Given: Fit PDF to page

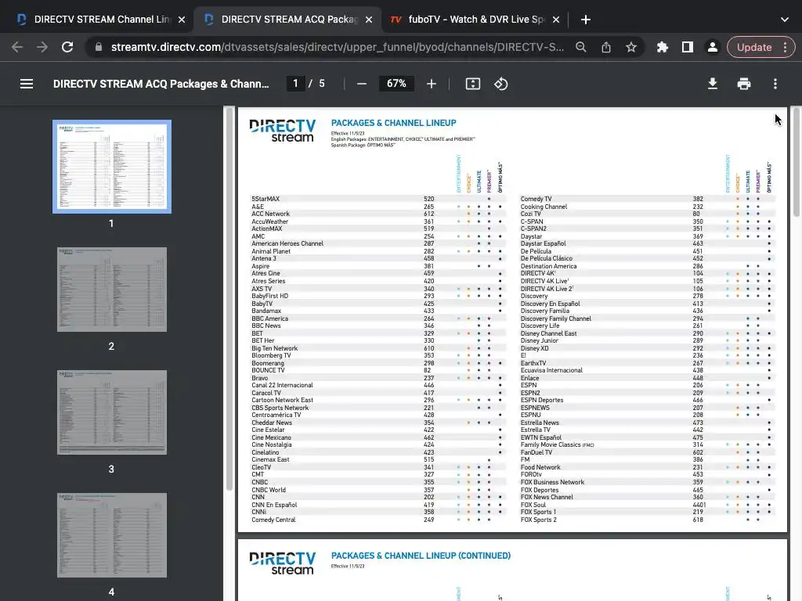Looking at the screenshot, I should (472, 84).
